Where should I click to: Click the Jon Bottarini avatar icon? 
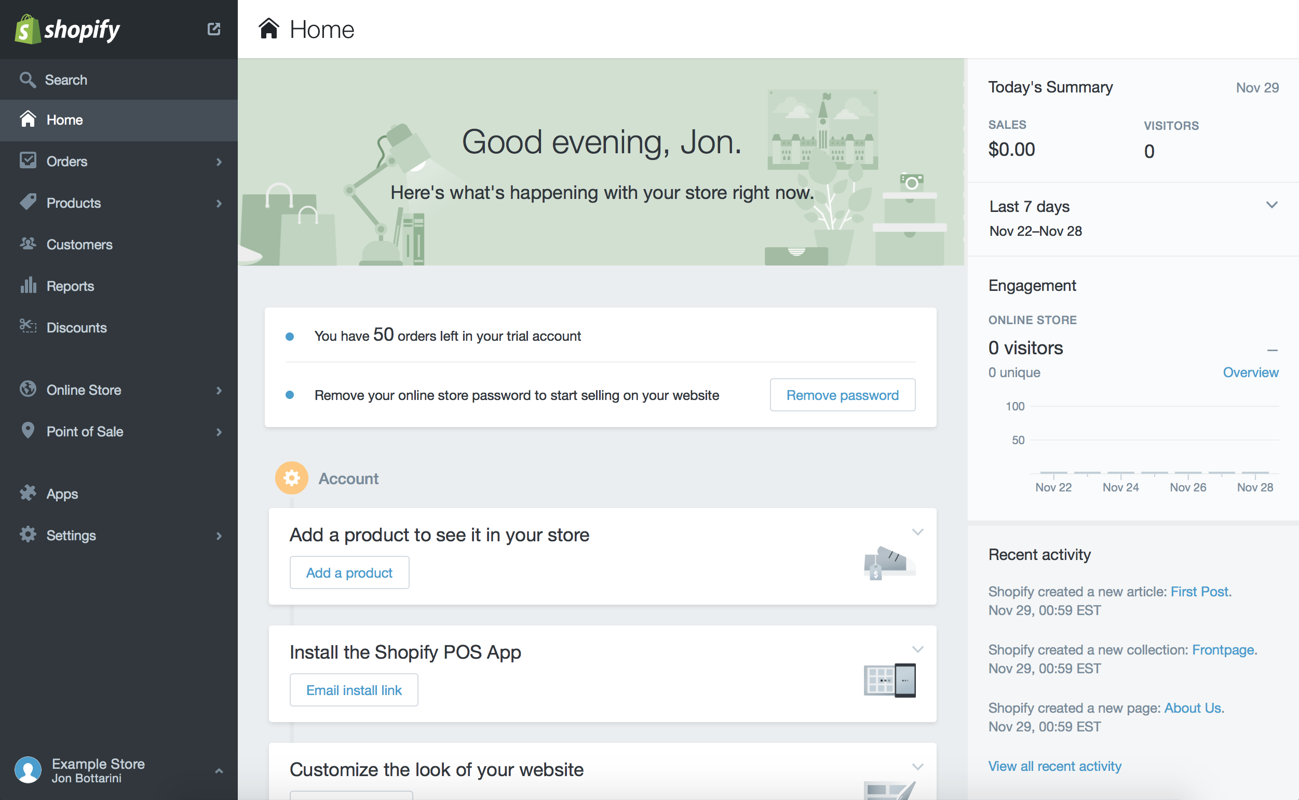pos(28,770)
